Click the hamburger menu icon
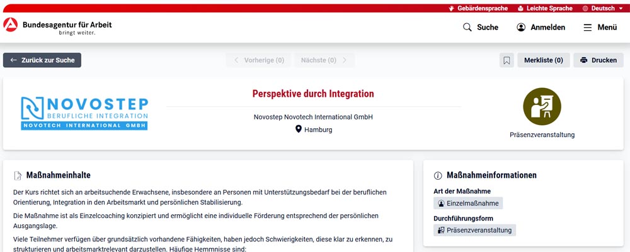Viewport: 630px width, 252px height. pos(588,27)
